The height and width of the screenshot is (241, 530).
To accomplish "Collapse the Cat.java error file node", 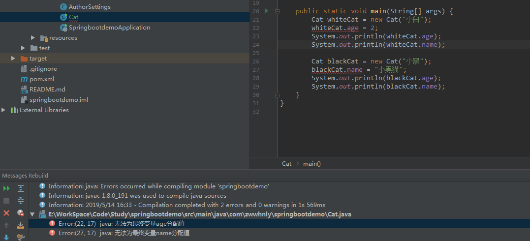I will pyautogui.click(x=32, y=214).
